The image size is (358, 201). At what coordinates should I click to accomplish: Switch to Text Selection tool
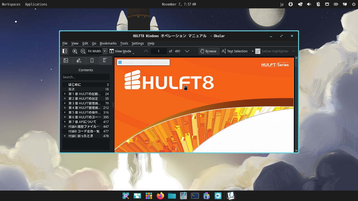pyautogui.click(x=235, y=51)
